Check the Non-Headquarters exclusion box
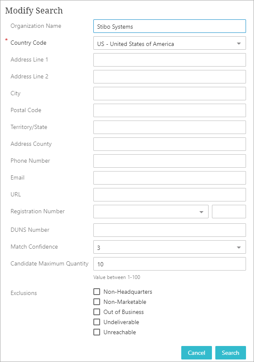Image resolution: width=254 pixels, height=362 pixels. click(x=97, y=292)
